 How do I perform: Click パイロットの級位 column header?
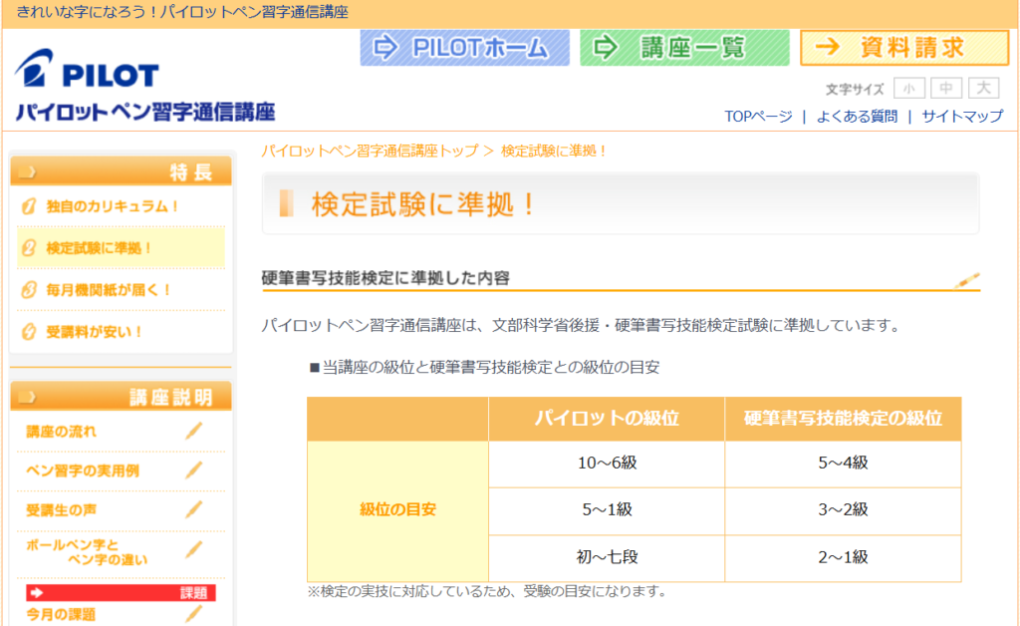click(607, 419)
